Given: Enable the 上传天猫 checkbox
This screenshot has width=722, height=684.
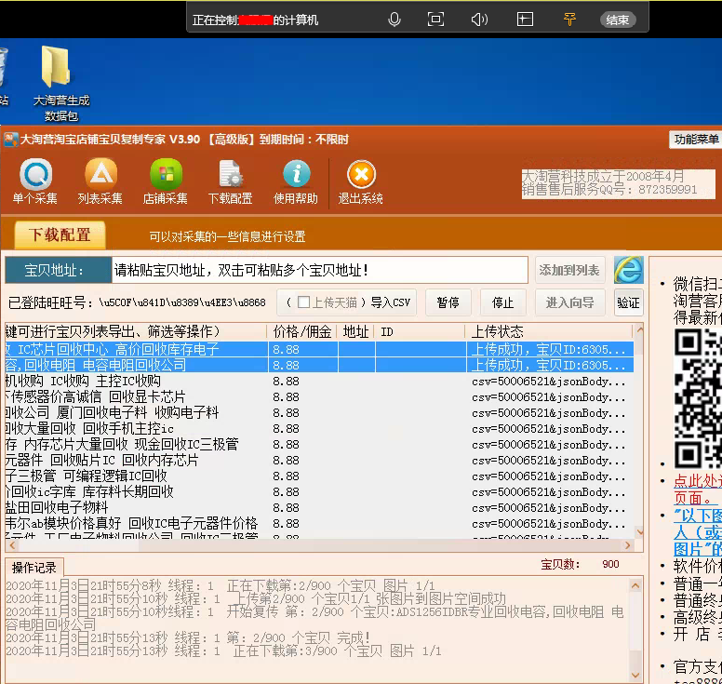Looking at the screenshot, I should 303,302.
